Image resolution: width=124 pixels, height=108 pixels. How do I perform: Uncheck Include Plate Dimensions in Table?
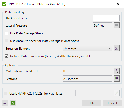tap(6, 56)
